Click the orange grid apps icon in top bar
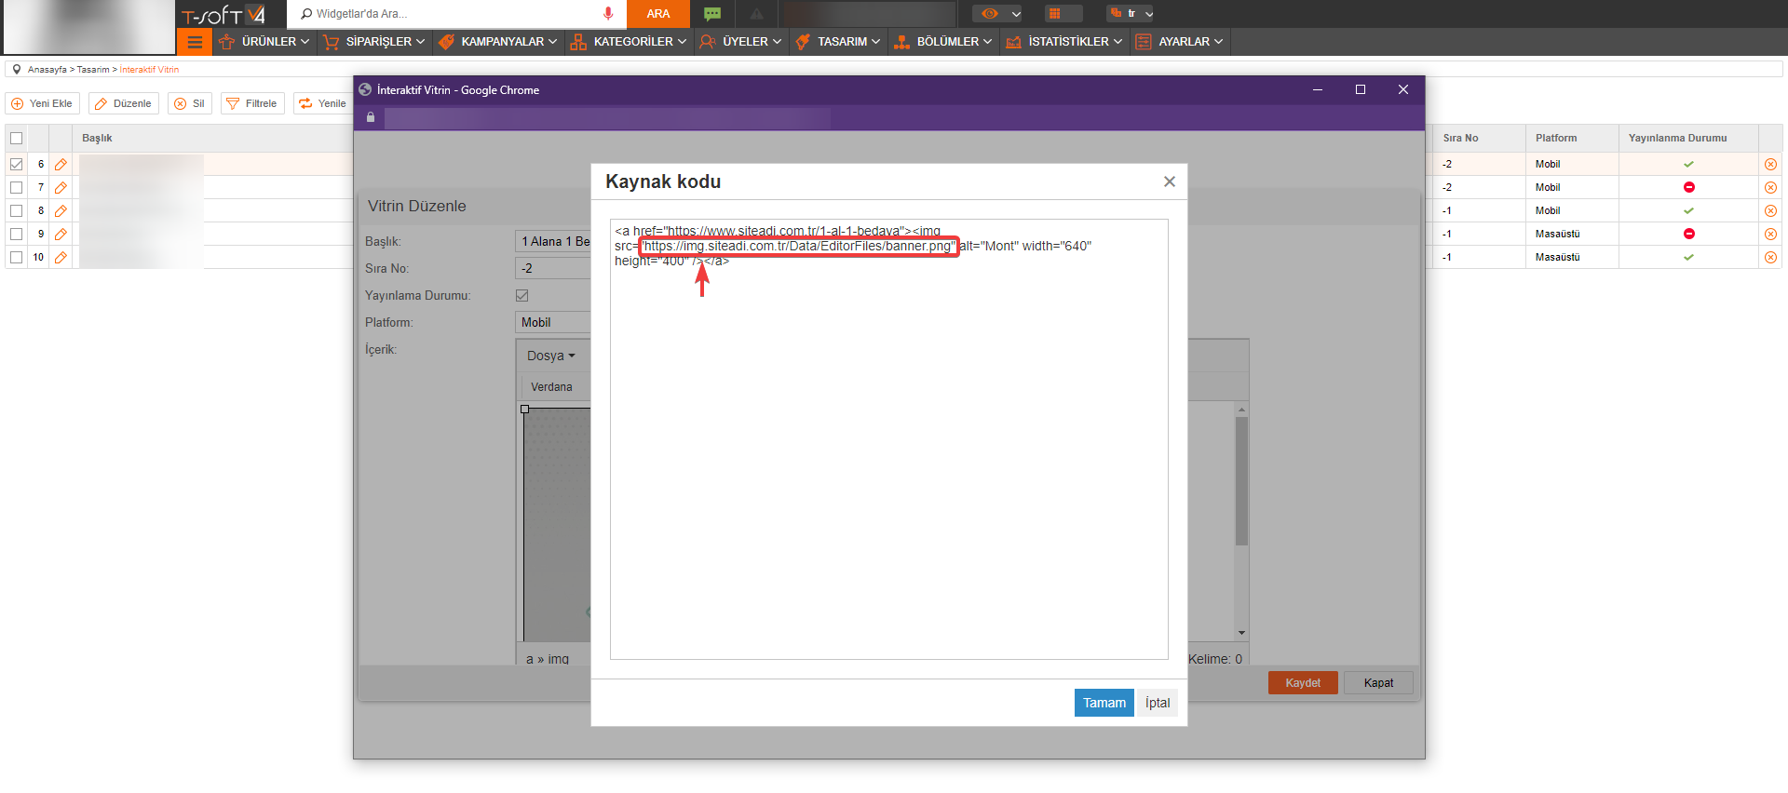The height and width of the screenshot is (793, 1788). 1054,14
